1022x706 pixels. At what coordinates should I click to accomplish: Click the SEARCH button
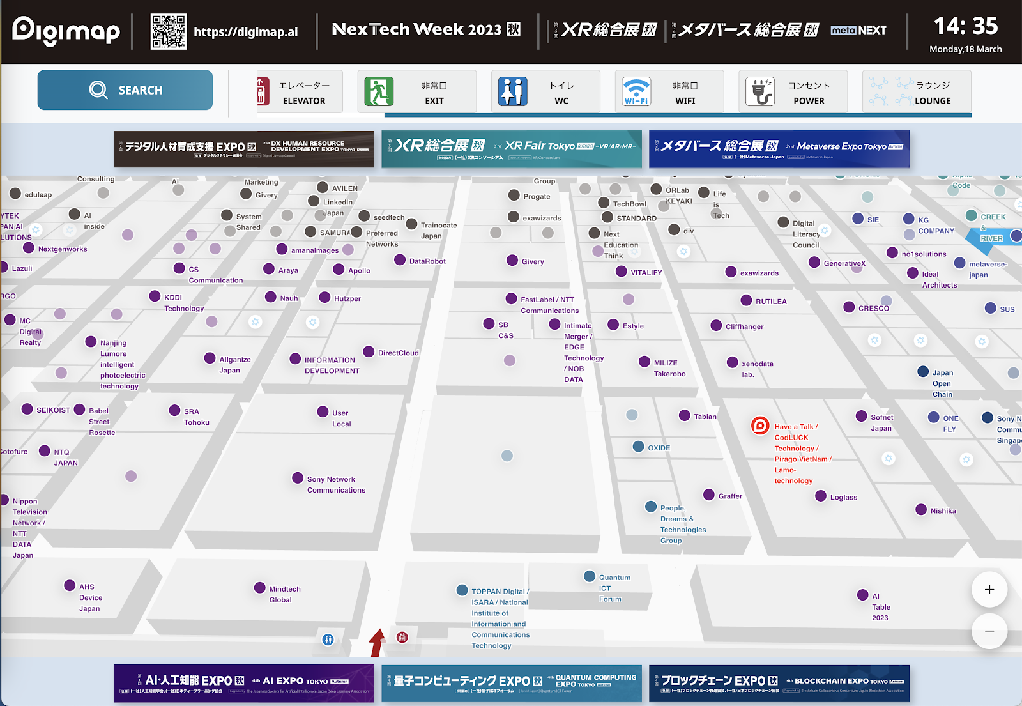125,90
